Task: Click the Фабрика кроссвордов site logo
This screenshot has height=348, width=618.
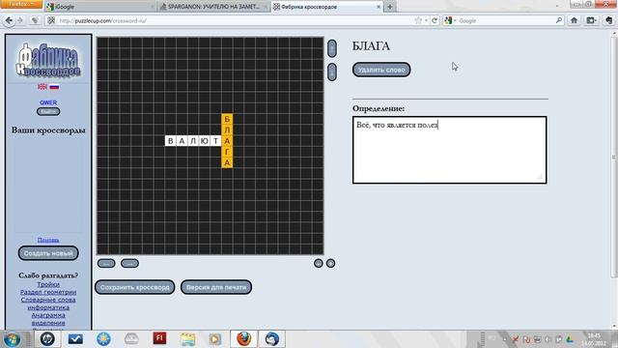Action: pos(48,60)
